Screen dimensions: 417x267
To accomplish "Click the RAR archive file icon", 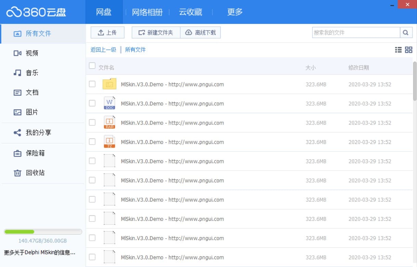I will 109,122.
